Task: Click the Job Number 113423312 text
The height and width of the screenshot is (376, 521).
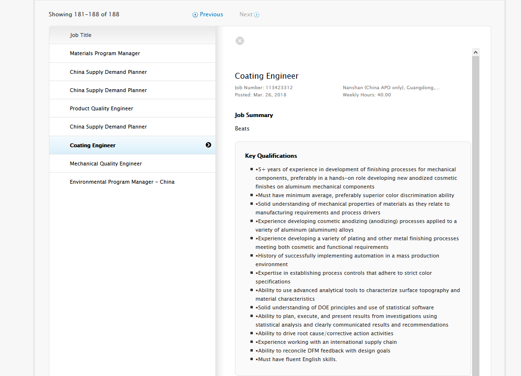Action: [264, 88]
